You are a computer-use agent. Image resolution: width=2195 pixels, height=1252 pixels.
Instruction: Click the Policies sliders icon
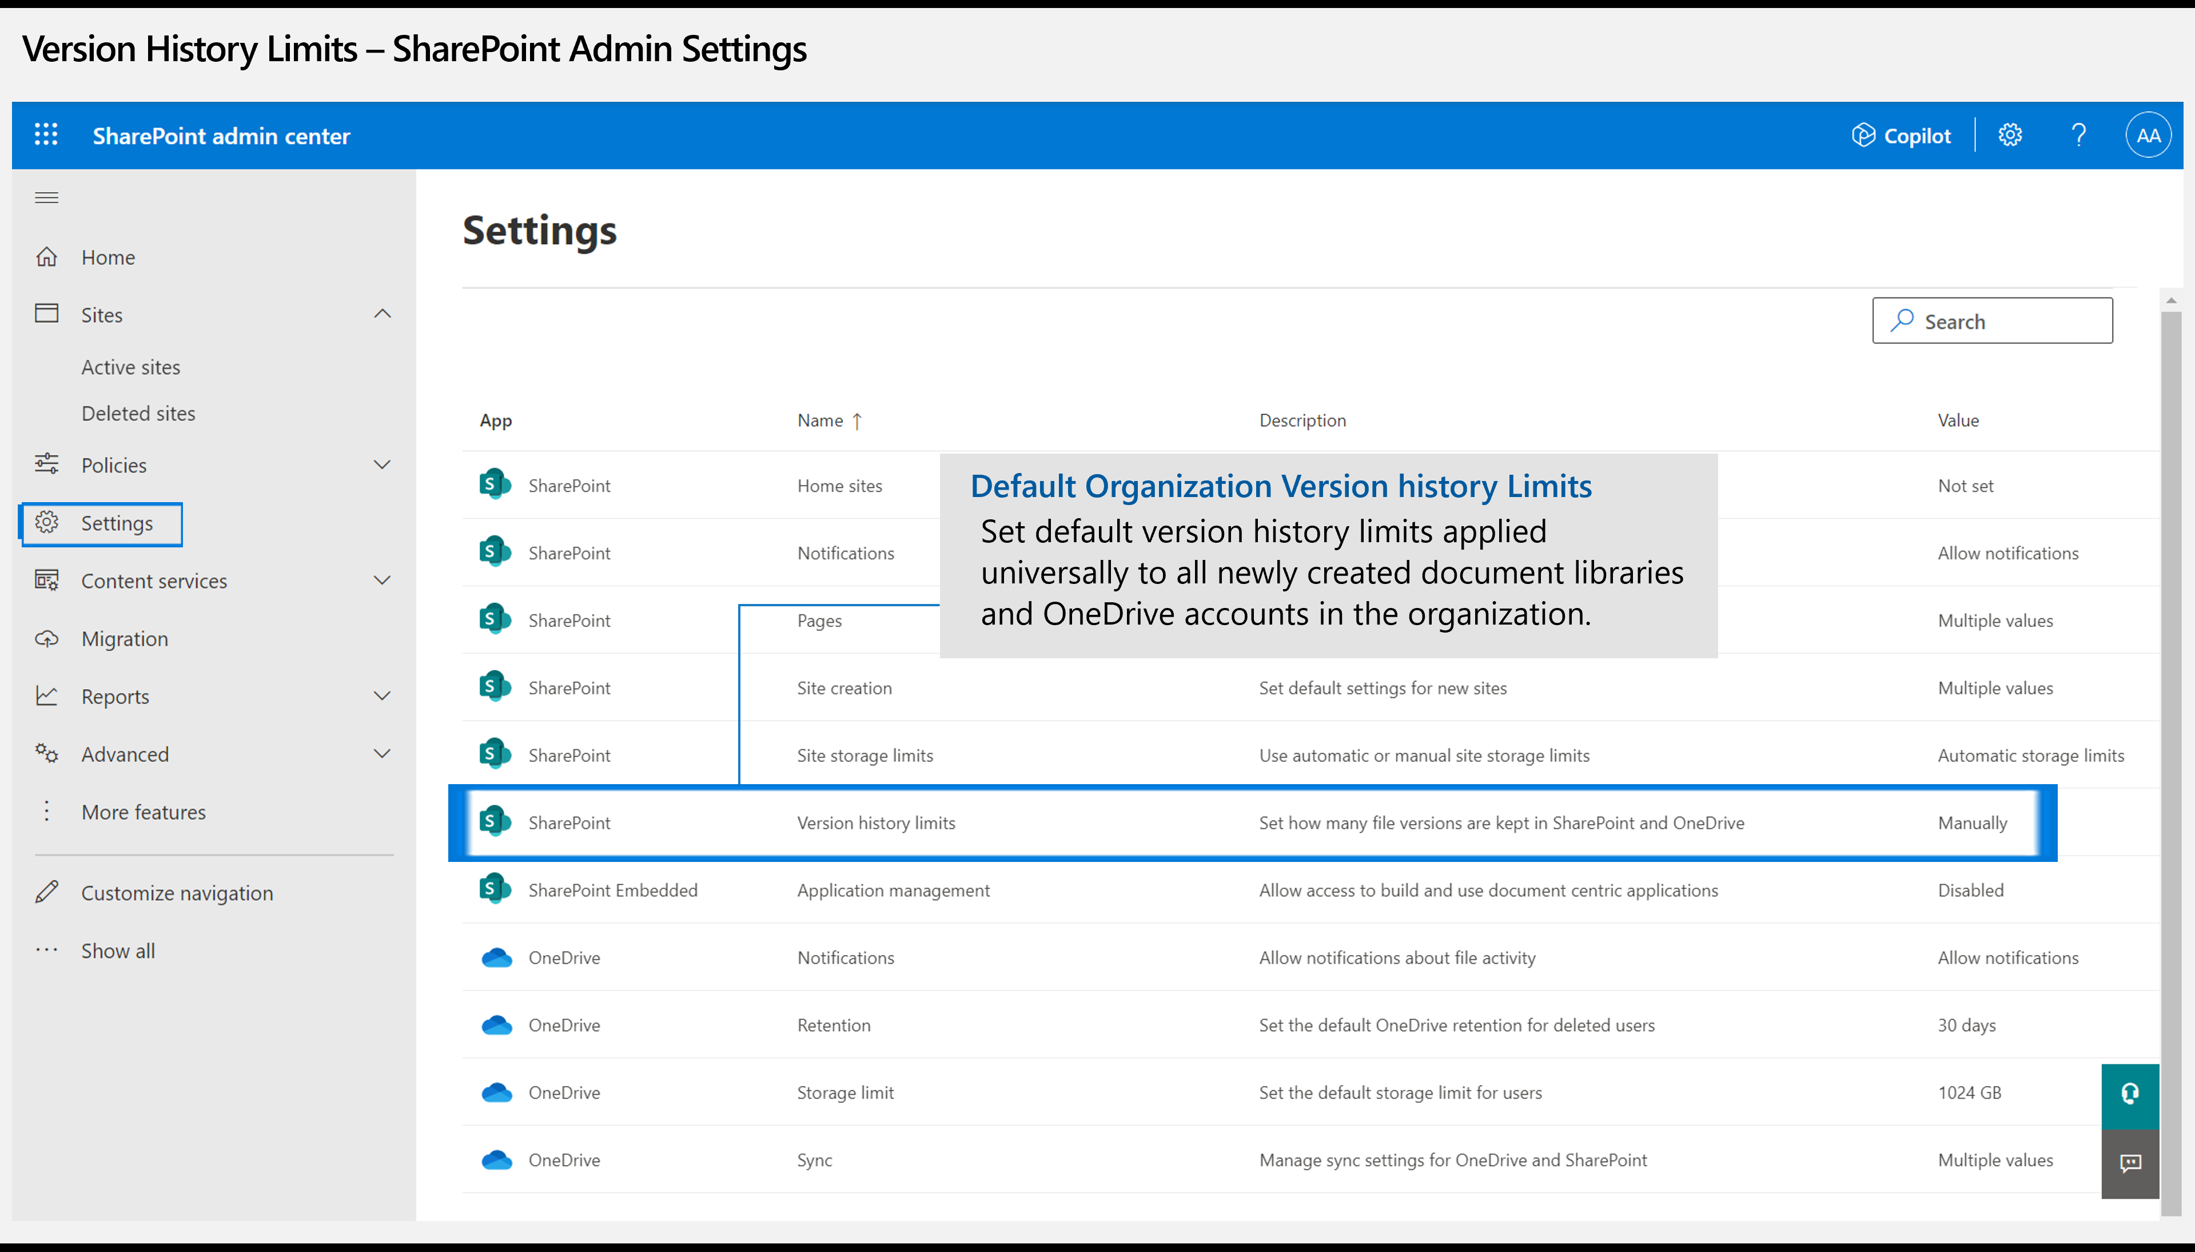(46, 463)
